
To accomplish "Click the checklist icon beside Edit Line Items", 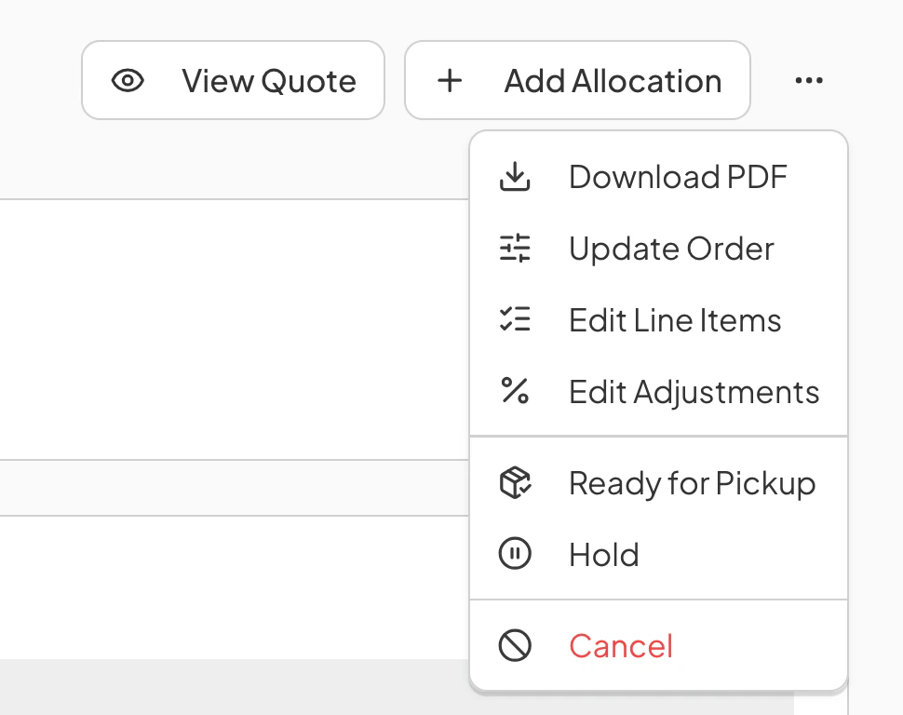I will point(515,319).
